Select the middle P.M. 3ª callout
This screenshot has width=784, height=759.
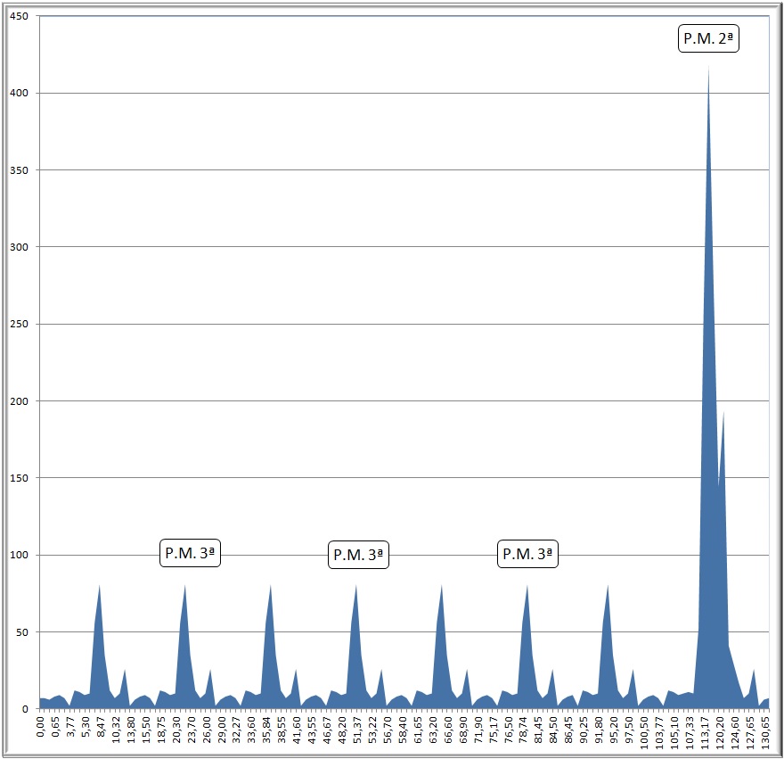[x=359, y=556]
